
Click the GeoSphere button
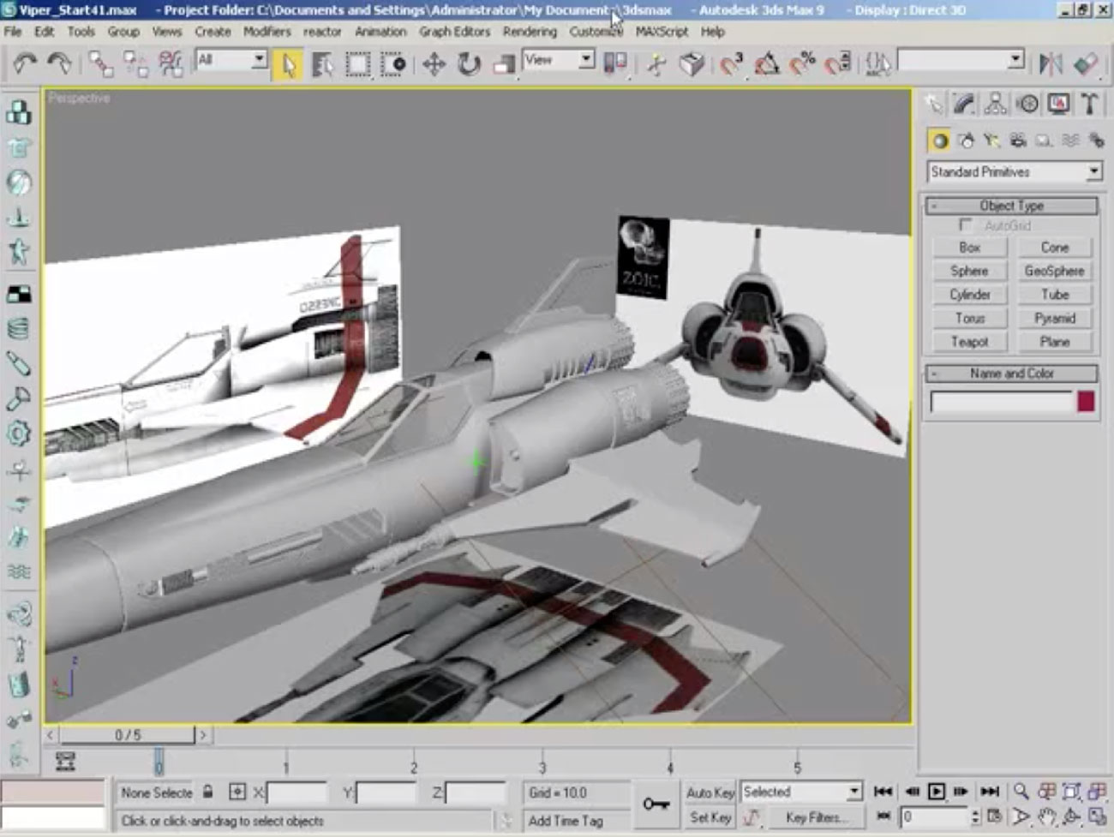[x=1054, y=271]
